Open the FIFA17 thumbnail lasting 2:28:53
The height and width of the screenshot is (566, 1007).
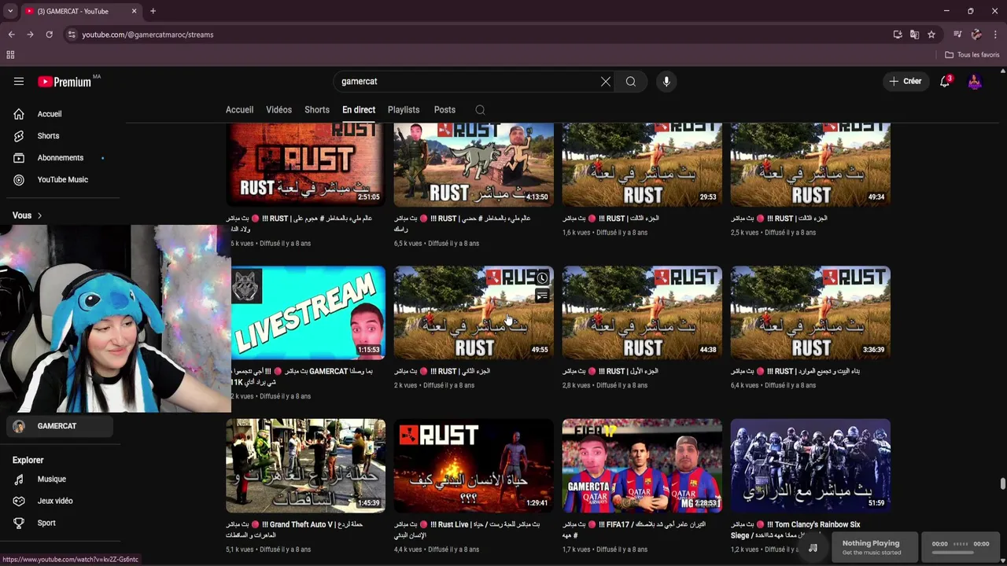click(x=642, y=466)
